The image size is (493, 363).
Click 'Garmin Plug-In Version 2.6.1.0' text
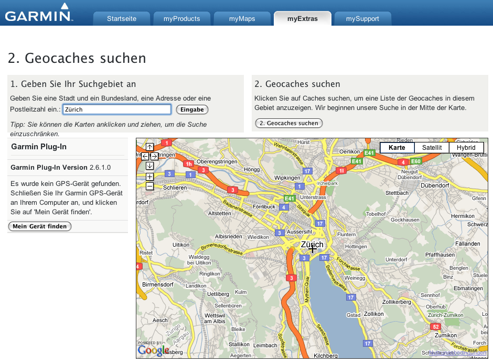coord(61,168)
